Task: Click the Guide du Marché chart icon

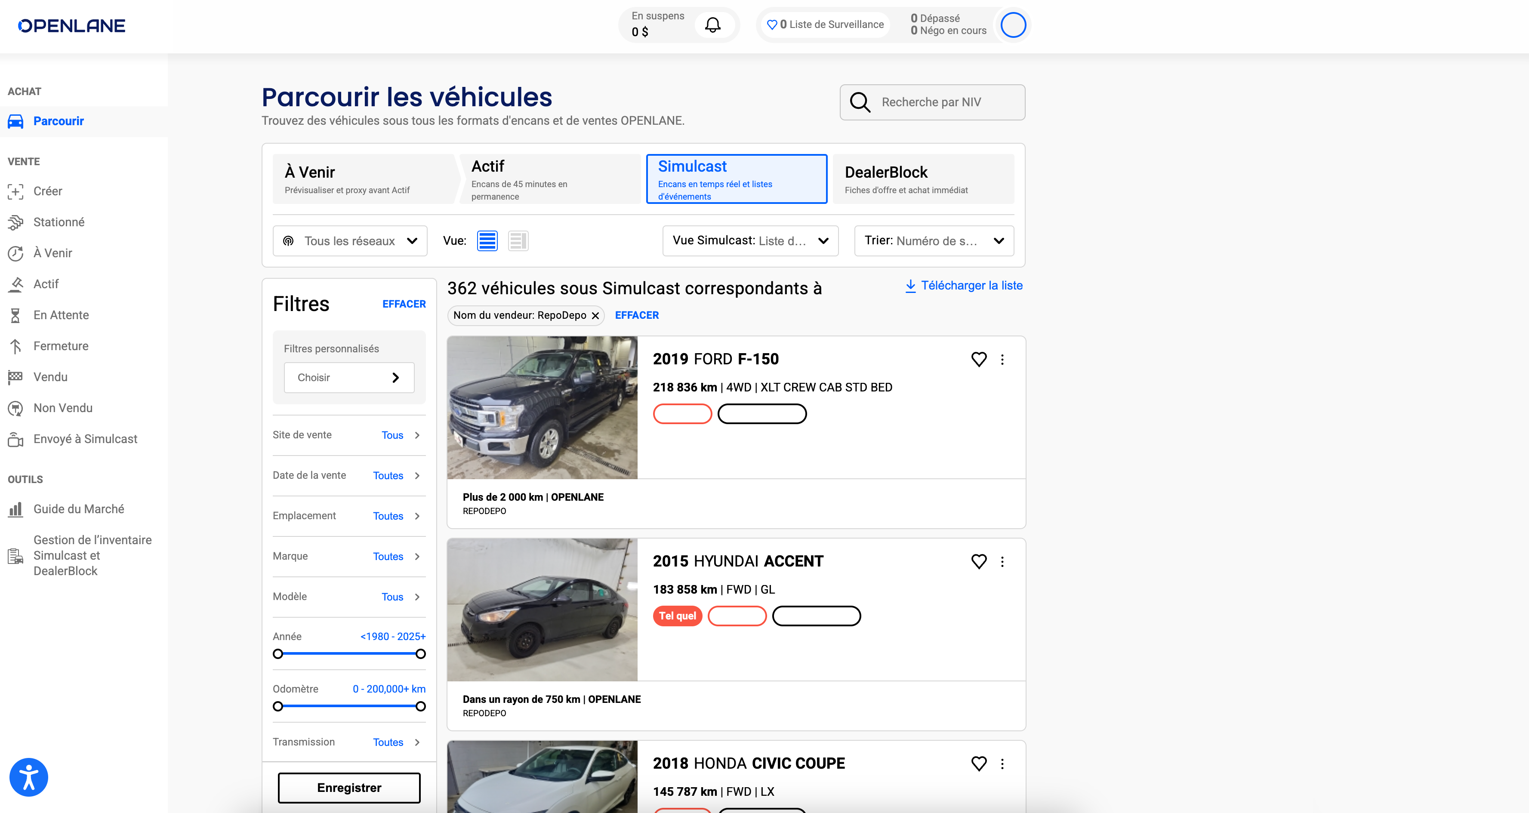Action: [15, 509]
